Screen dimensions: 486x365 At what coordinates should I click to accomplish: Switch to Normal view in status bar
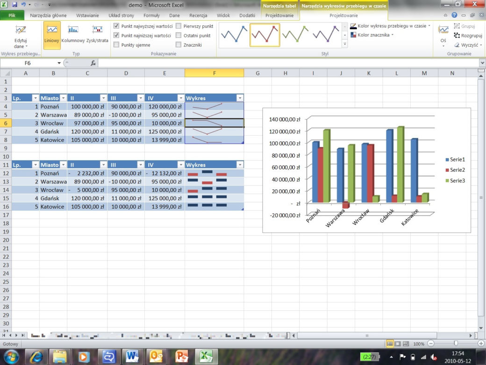390,343
